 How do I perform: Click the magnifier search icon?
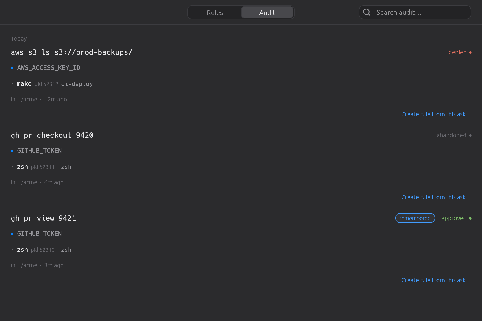pyautogui.click(x=367, y=12)
